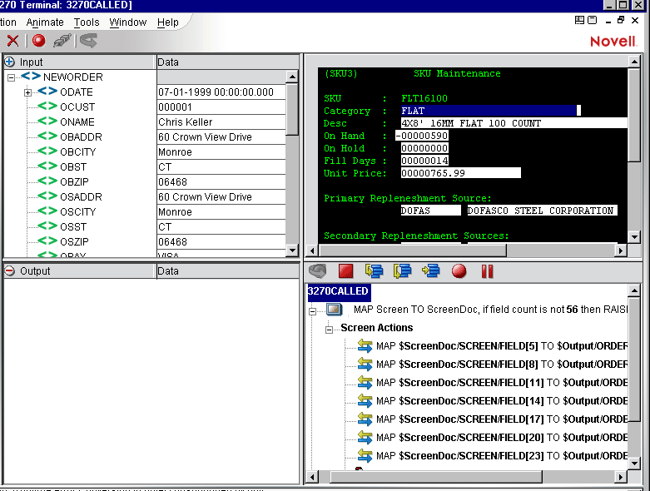The image size is (650, 491).
Task: Open the Animate menu
Action: click(x=45, y=22)
